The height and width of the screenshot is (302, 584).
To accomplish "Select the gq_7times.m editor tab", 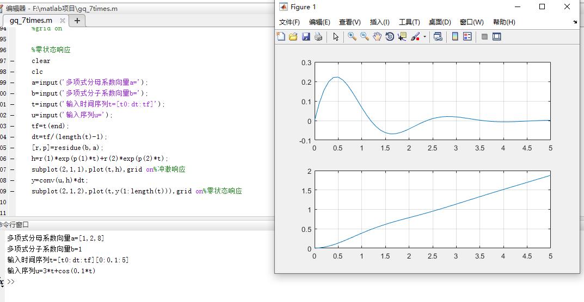I will pos(31,20).
